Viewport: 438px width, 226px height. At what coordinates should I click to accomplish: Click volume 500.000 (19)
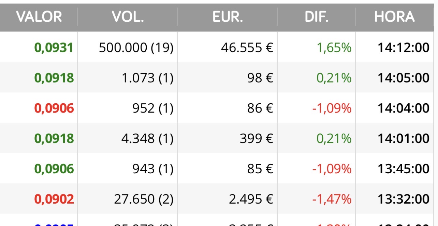click(x=136, y=48)
